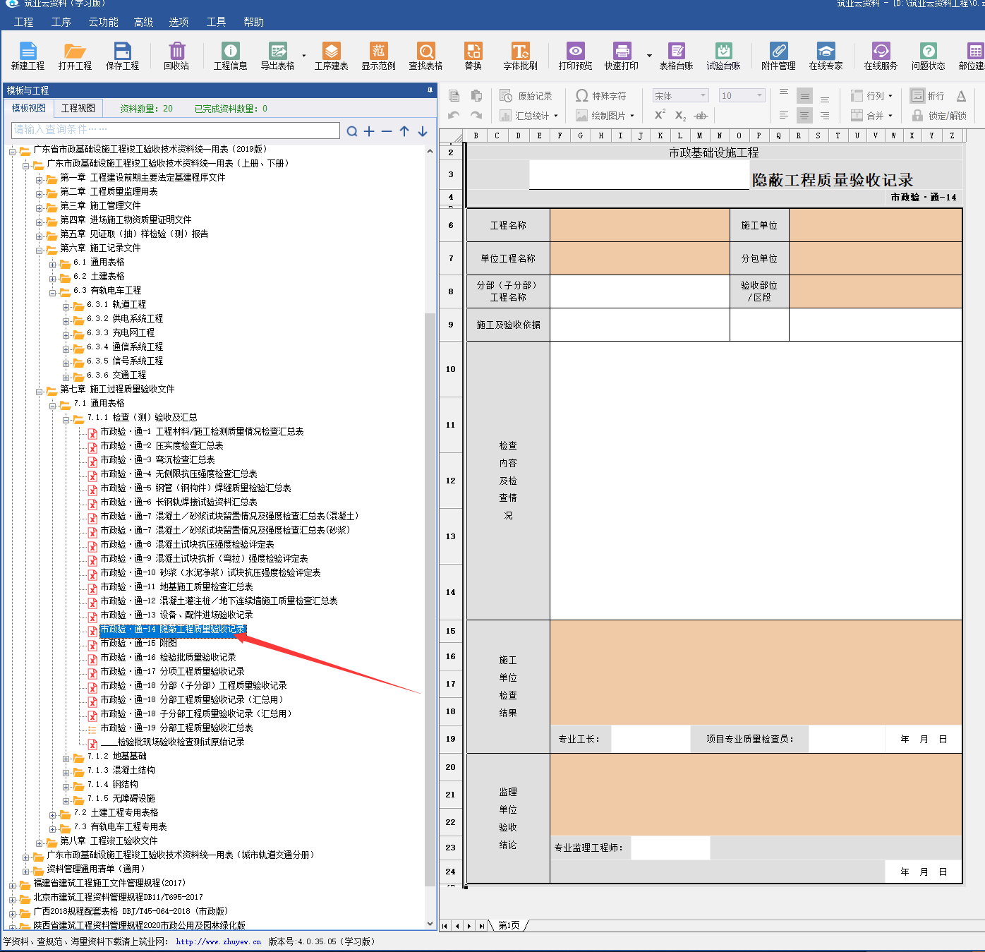Click the up arrow in template panel
This screenshot has height=952, width=985.
coord(404,131)
